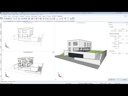The height and width of the screenshot is (96, 128).
Task: Open the Task Board side tab
Action: (1, 62)
